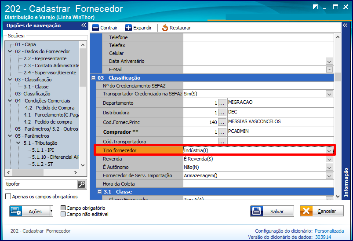The height and width of the screenshot is (241, 353).
Task: Click the Celular input field
Action: pyautogui.click(x=258, y=53)
